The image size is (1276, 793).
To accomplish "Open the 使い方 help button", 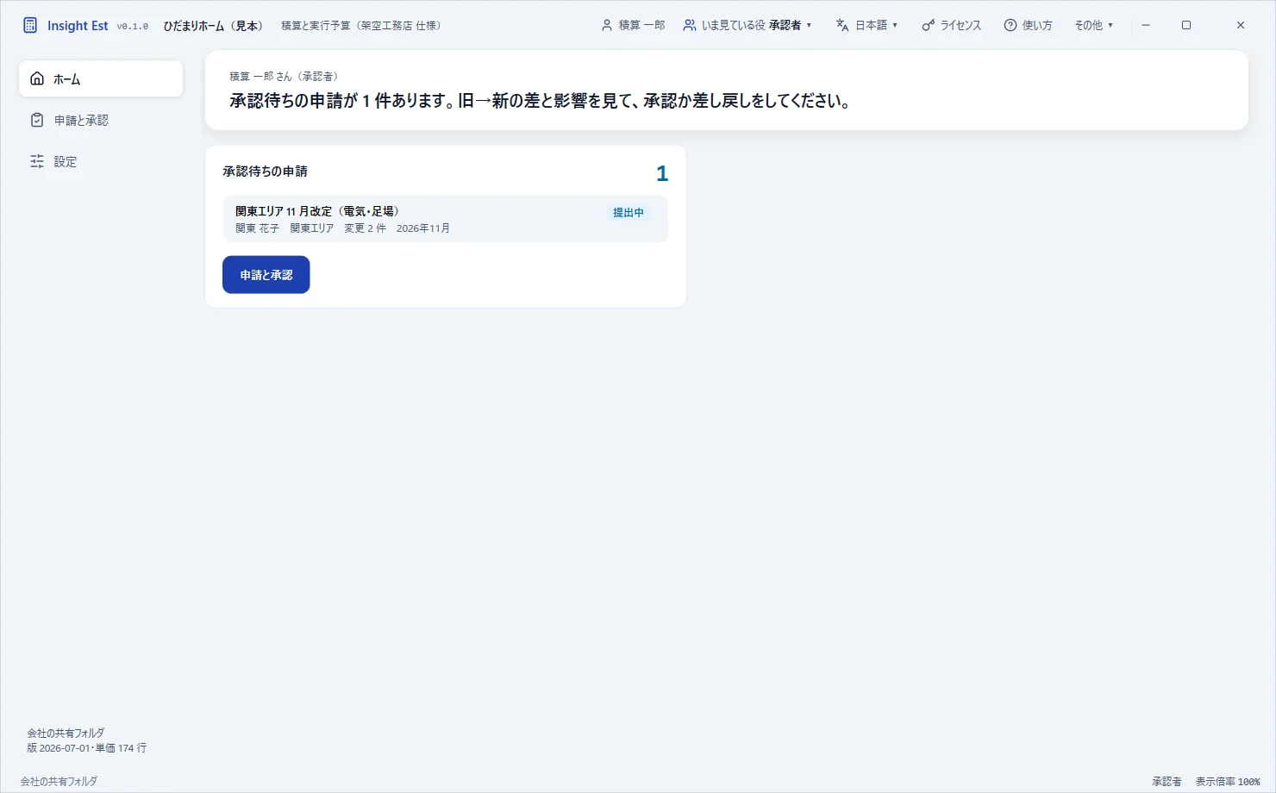I will tap(1028, 25).
